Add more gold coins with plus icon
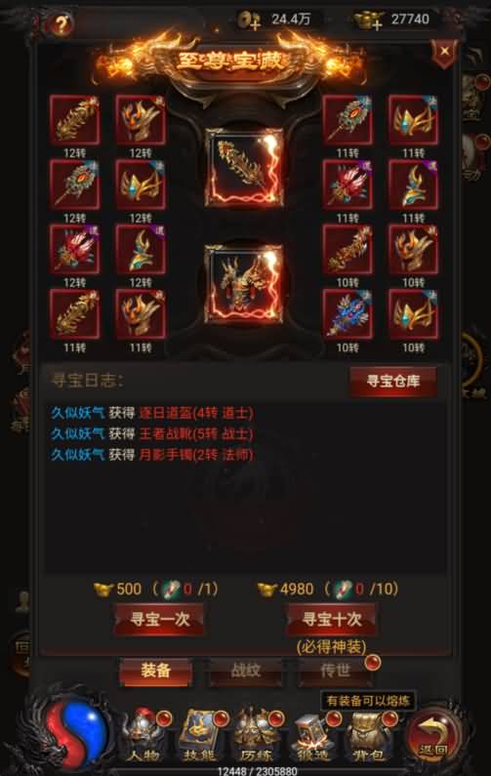This screenshot has width=491, height=776. tap(249, 20)
